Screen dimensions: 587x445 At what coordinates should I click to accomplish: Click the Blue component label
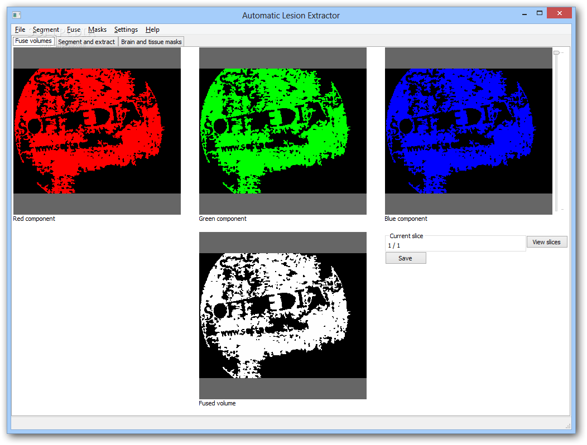(x=406, y=219)
